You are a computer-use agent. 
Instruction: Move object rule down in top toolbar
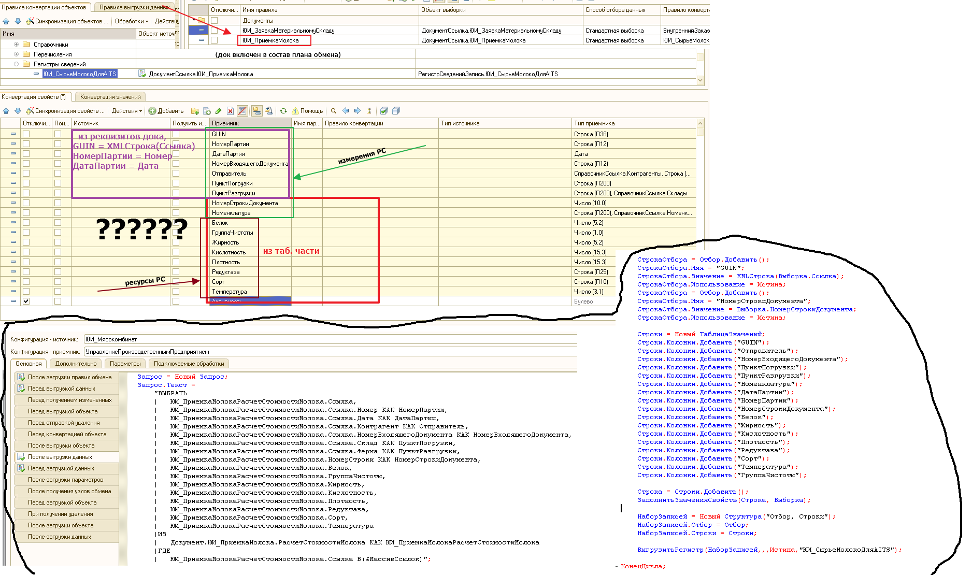[18, 21]
